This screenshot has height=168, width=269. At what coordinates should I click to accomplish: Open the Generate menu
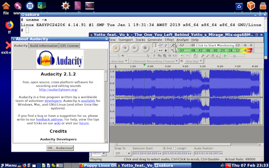coord(155,40)
